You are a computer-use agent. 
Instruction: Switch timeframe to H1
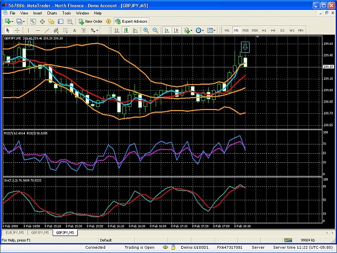pyautogui.click(x=264, y=31)
